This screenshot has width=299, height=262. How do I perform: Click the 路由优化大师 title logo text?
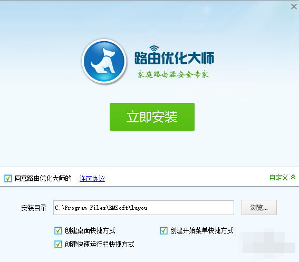[175, 57]
